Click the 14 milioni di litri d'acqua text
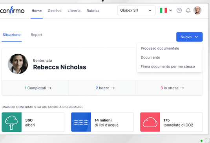Screen dimensions: 210x143 (106, 122)
